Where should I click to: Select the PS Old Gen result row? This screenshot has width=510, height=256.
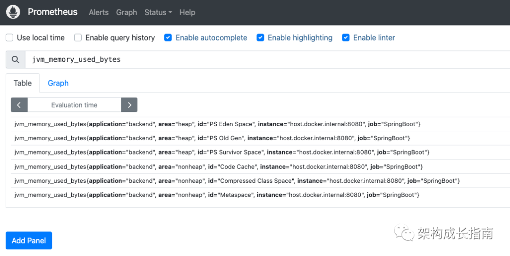[x=260, y=138]
